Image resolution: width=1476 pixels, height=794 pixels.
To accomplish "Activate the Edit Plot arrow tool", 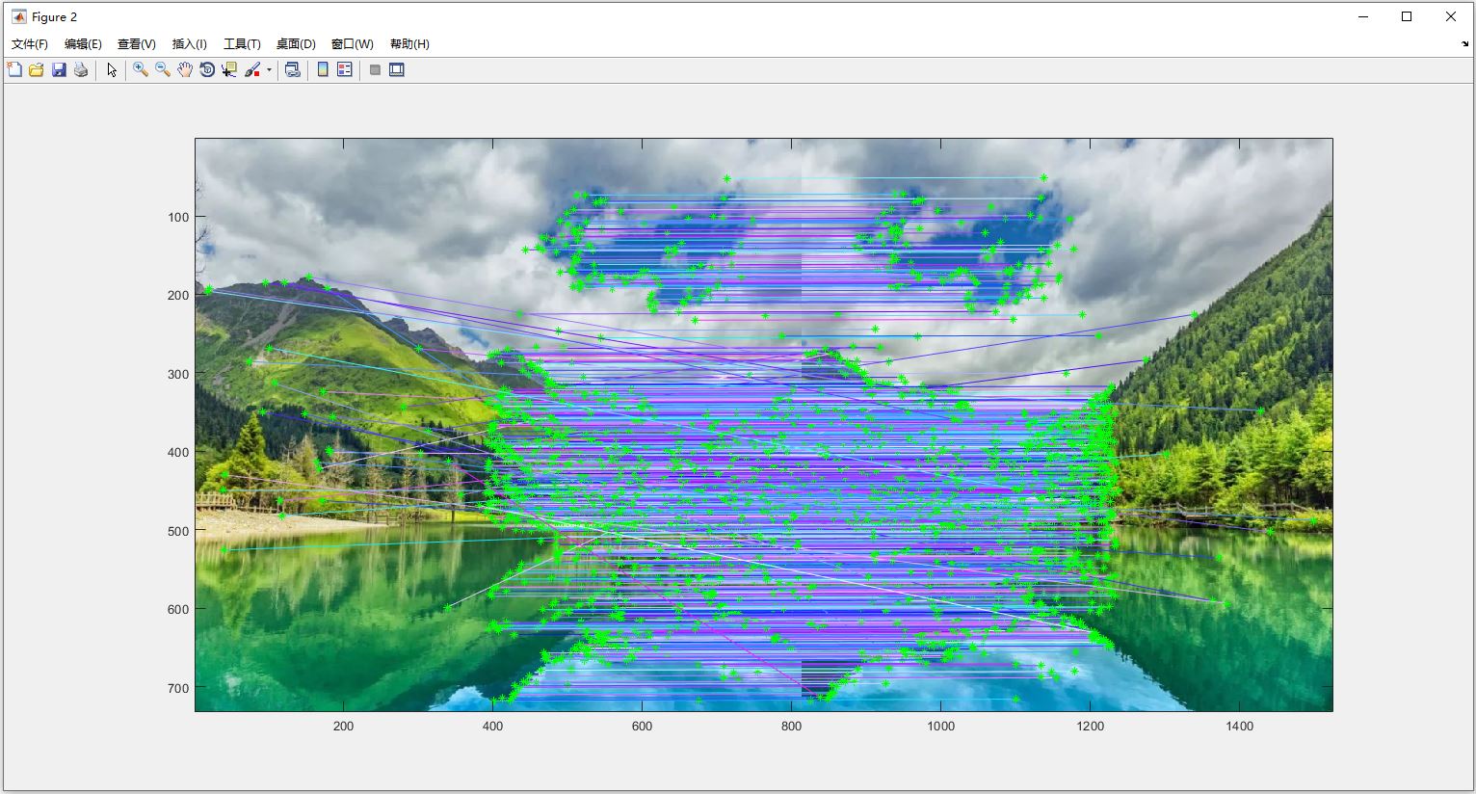I will pos(112,69).
